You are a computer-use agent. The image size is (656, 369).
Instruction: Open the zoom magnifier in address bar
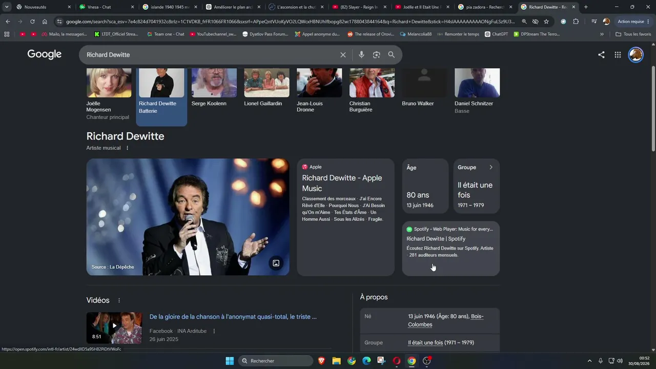click(x=524, y=22)
